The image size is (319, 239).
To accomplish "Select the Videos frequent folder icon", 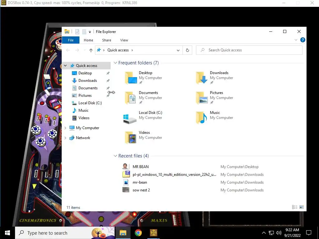I will [131, 137].
